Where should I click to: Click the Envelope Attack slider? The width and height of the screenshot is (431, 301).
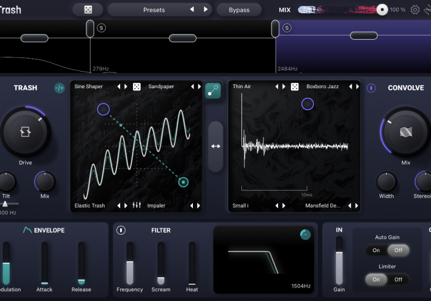click(45, 263)
